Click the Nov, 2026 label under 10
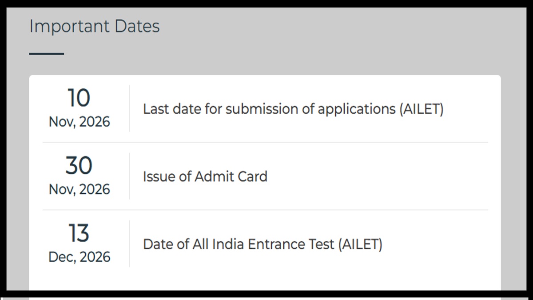The height and width of the screenshot is (300, 533). 80,122
